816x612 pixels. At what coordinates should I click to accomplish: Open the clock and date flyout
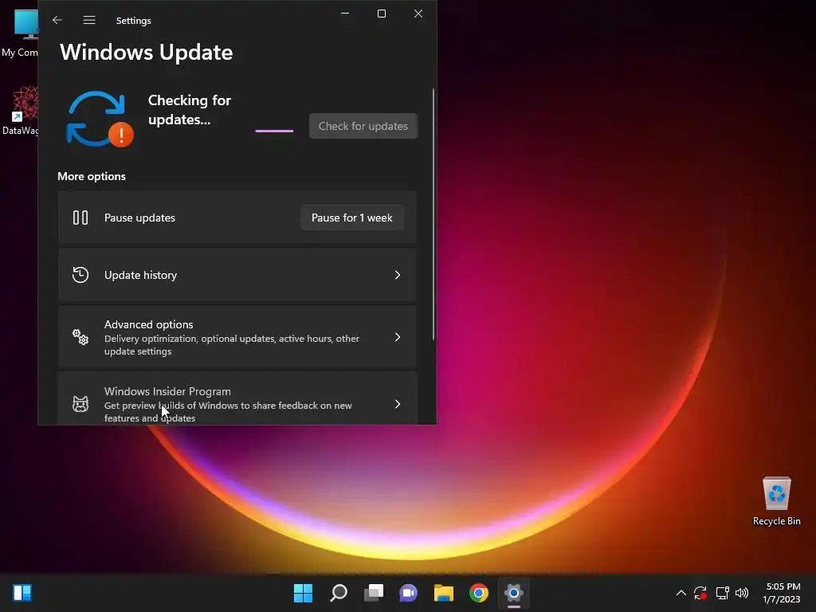tap(782, 593)
